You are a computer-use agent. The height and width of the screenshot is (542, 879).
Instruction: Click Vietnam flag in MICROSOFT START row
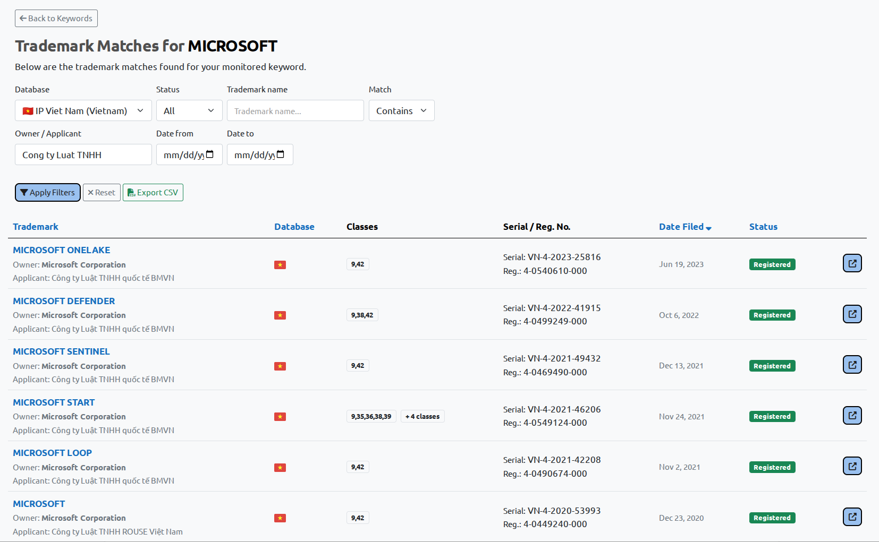click(x=280, y=417)
